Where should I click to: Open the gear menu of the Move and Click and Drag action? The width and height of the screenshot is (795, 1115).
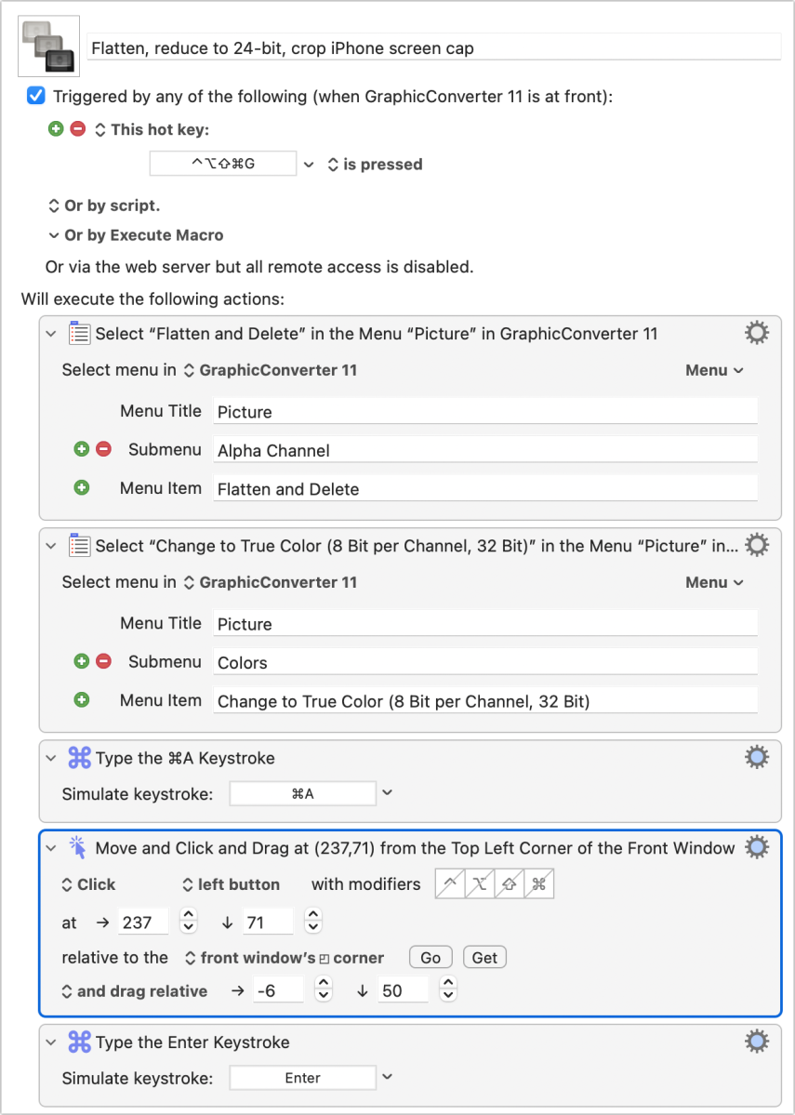coord(757,847)
